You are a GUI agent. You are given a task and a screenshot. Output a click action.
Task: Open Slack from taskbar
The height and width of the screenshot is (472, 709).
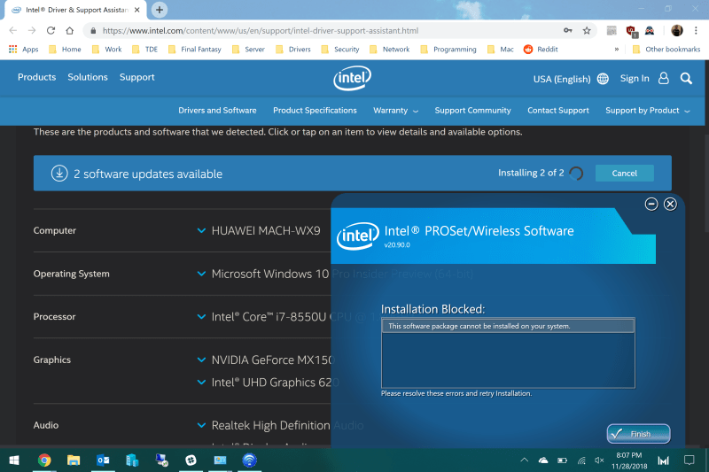[x=191, y=460]
